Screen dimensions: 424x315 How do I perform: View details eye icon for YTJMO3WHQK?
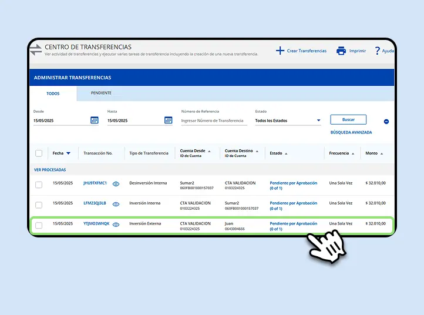click(116, 224)
